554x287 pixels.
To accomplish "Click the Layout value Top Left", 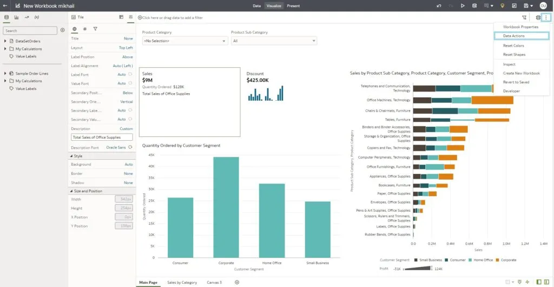I will [126, 48].
